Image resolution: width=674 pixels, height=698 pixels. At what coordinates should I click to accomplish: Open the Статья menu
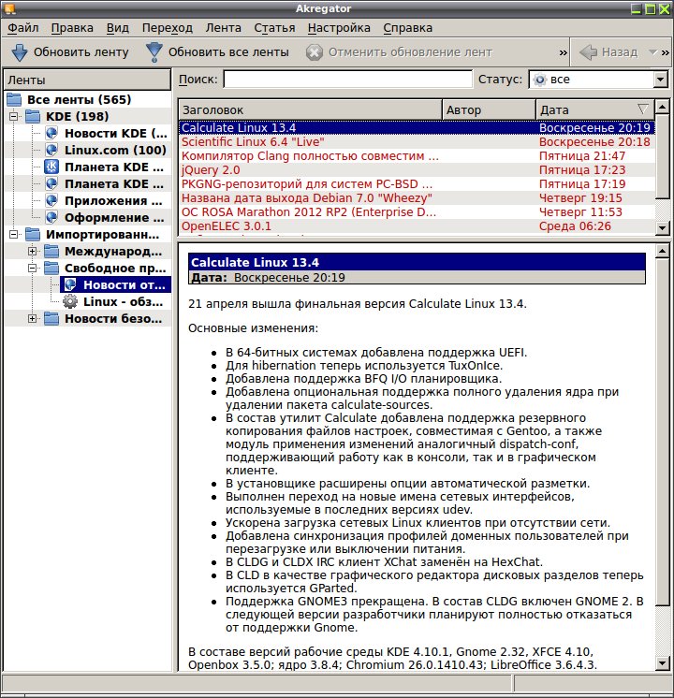[x=274, y=27]
